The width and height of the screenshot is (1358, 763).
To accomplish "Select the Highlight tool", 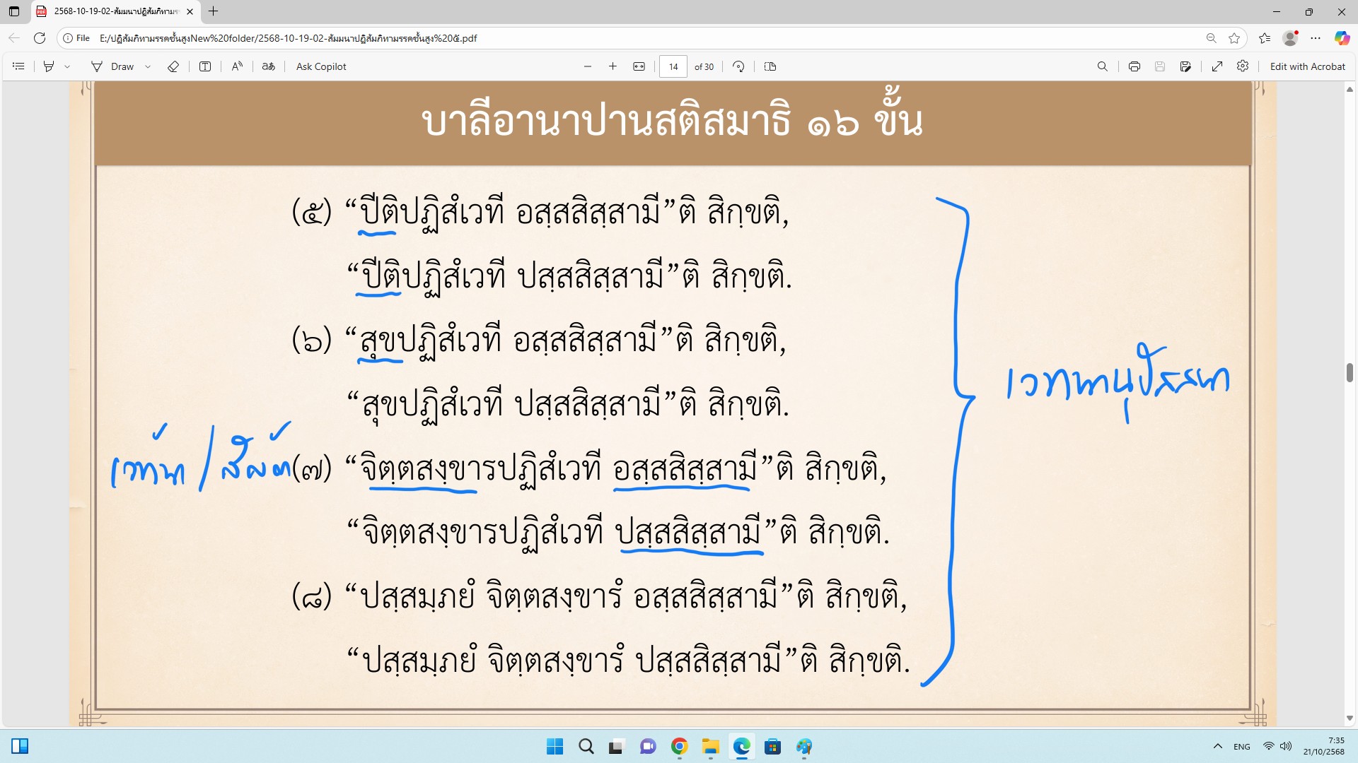I will click(49, 66).
